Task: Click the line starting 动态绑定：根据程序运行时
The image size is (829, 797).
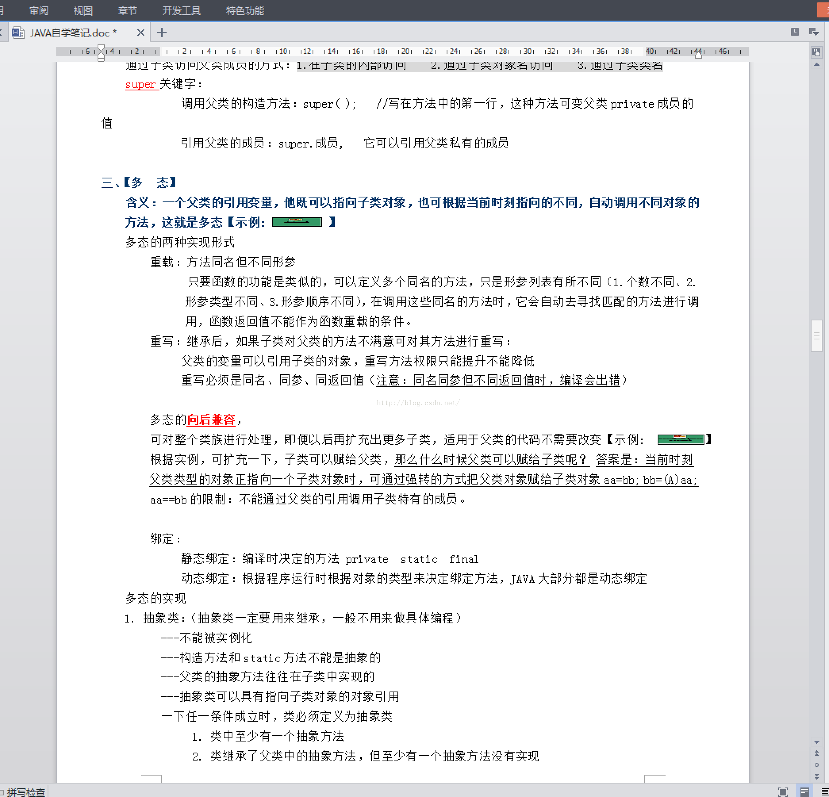Action: [414, 579]
